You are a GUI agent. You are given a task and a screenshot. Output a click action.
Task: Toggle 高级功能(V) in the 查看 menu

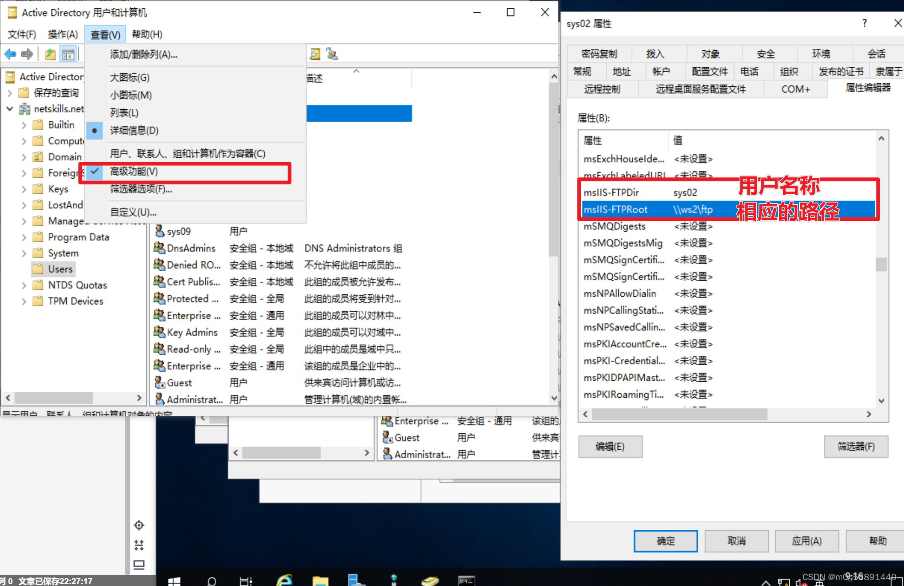point(133,171)
